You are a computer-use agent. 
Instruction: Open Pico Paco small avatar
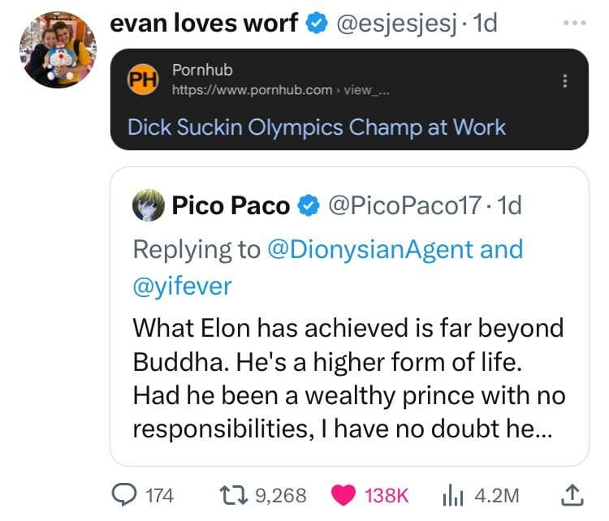146,205
